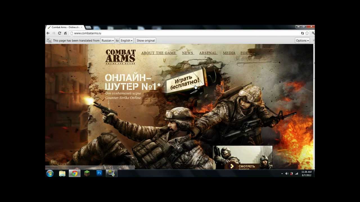Open the Windows Start menu
This screenshot has width=360, height=202.
(x=50, y=174)
